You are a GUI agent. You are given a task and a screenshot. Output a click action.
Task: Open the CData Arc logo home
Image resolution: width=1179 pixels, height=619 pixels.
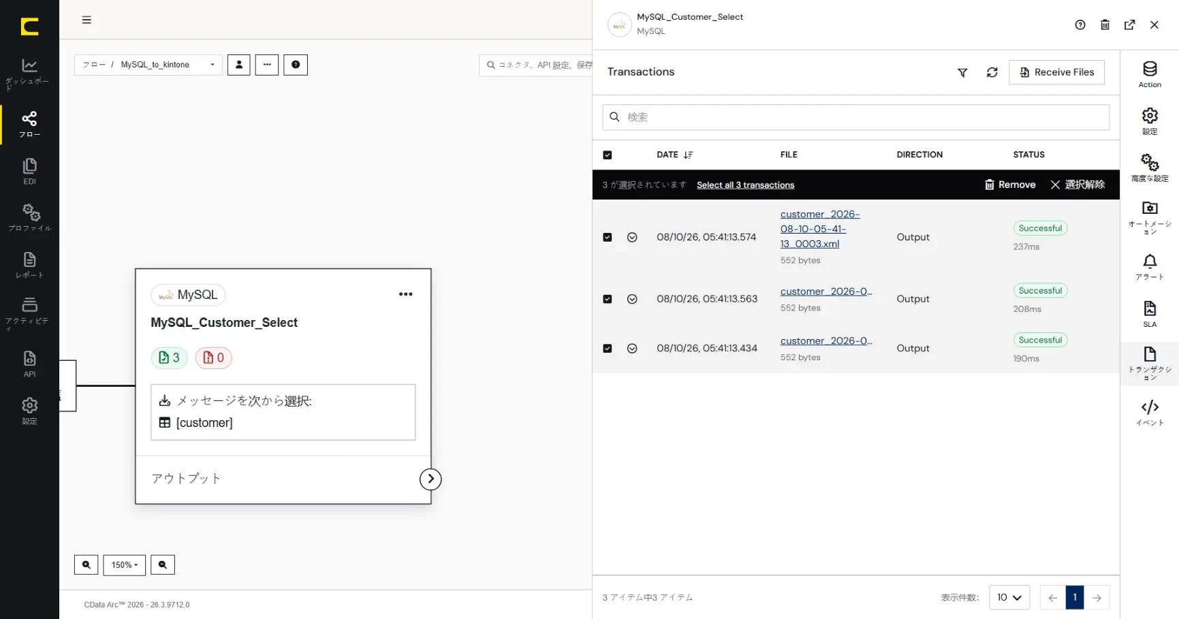tap(29, 27)
